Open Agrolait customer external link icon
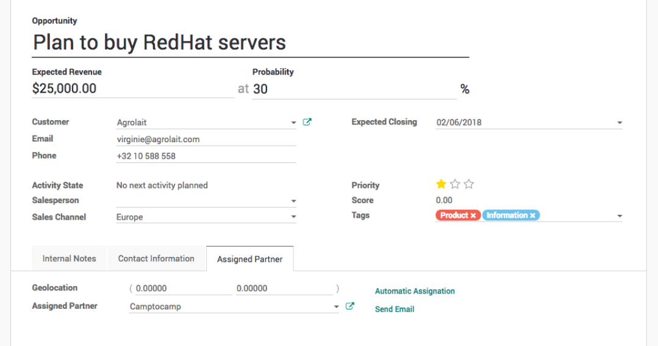 pyautogui.click(x=307, y=122)
